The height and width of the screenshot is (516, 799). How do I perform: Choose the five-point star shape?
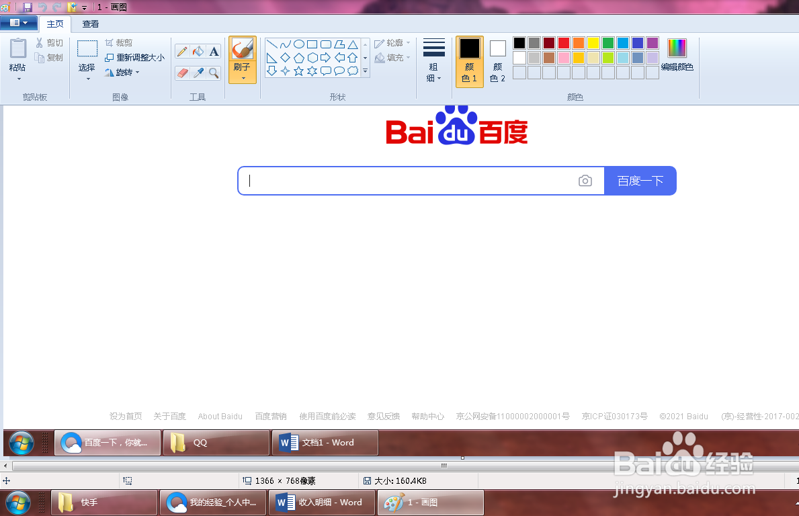[x=299, y=71]
